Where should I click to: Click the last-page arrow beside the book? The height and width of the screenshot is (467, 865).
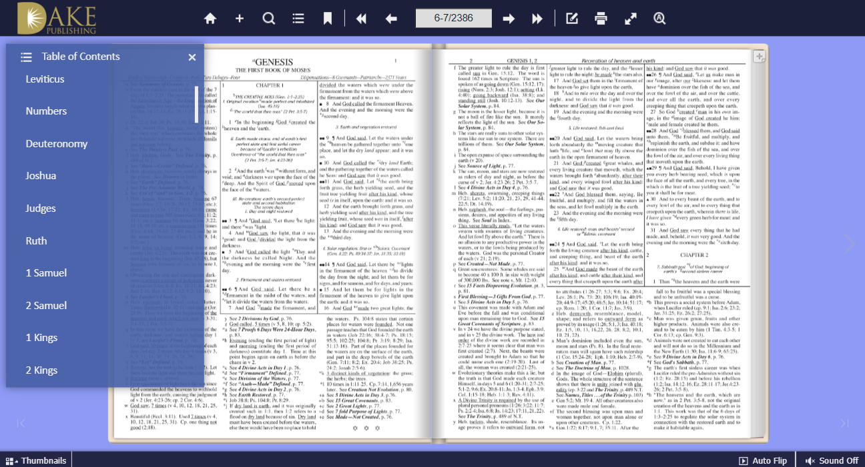point(844,423)
